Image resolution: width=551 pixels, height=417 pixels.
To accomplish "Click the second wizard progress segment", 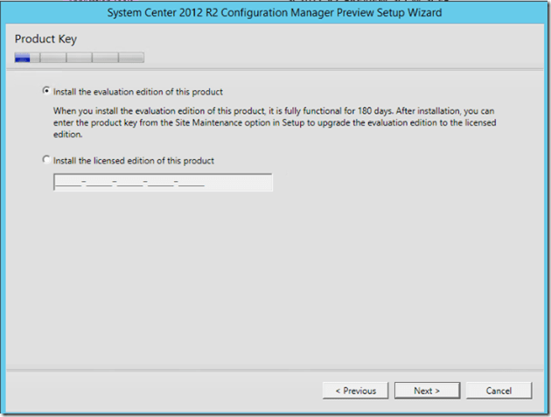I will 52,59.
